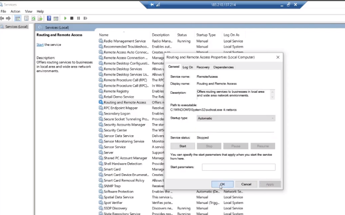Viewport: 345px width, 215px height.
Task: Open the Action menu
Action: tap(16, 11)
